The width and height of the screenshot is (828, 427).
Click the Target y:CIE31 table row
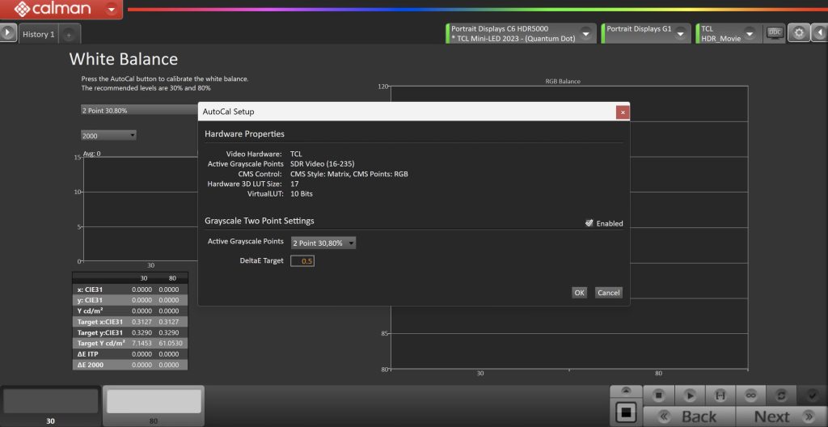130,332
